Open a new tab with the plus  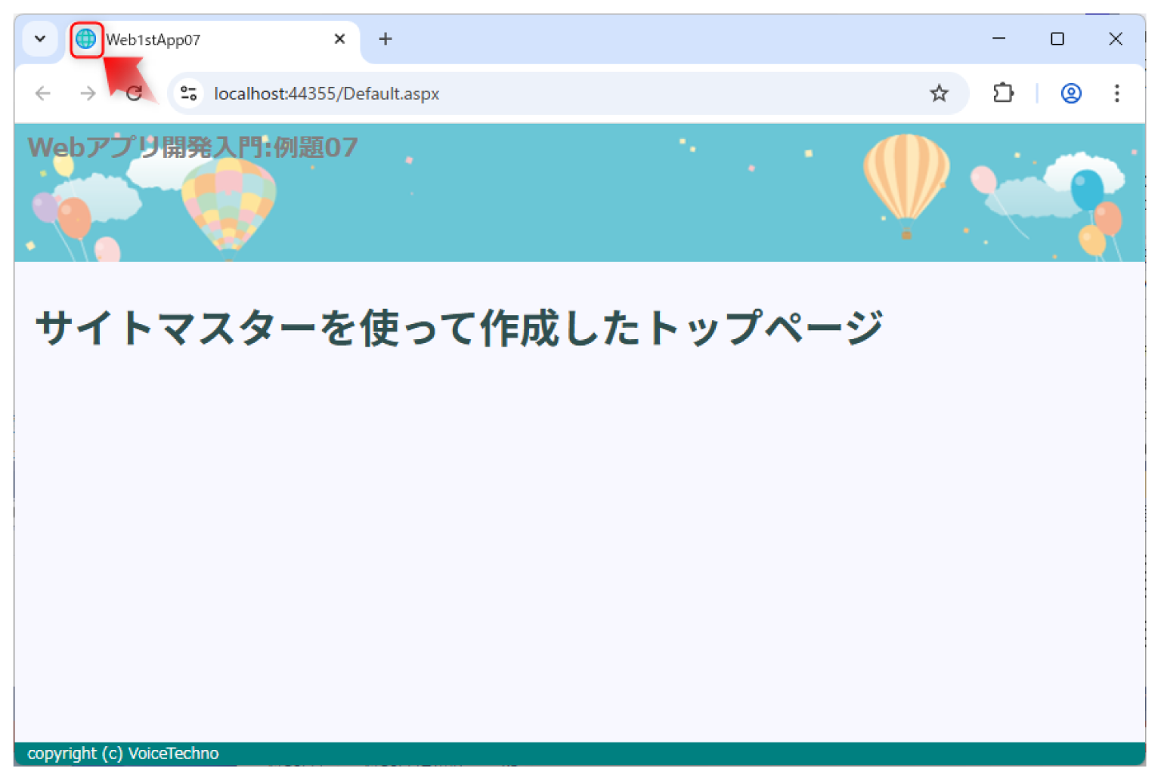pyautogui.click(x=385, y=39)
